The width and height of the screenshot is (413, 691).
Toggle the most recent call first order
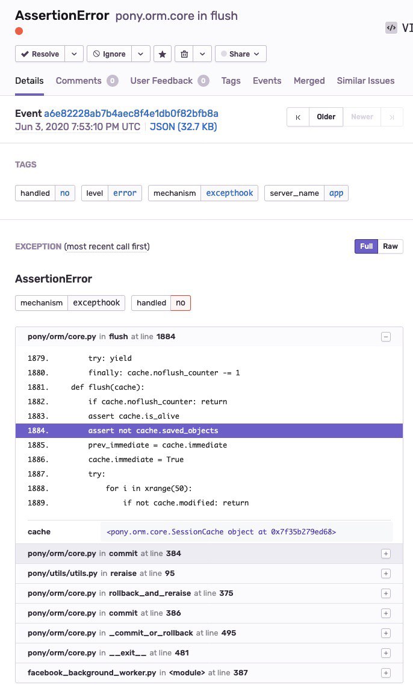(107, 246)
